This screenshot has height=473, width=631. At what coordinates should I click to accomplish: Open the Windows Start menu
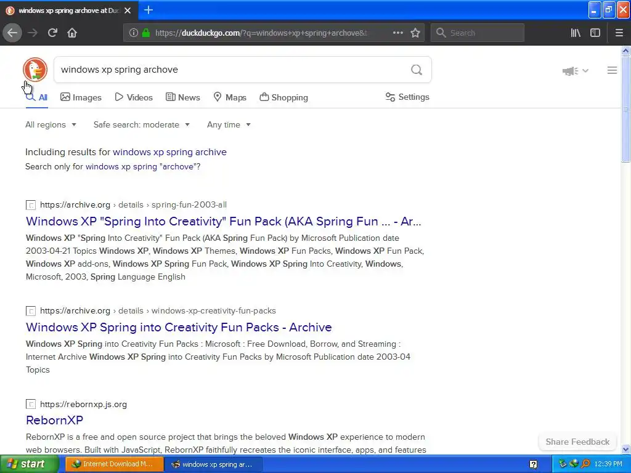30,464
